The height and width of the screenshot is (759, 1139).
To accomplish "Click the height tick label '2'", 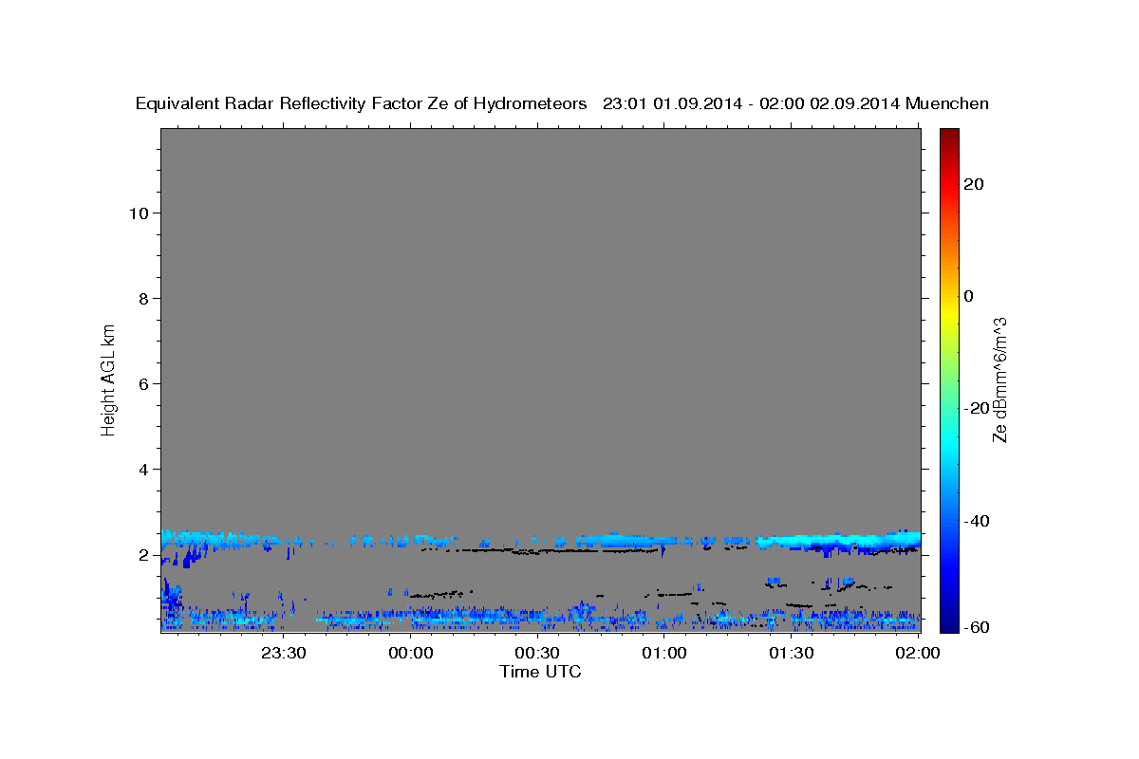I will click(x=141, y=555).
